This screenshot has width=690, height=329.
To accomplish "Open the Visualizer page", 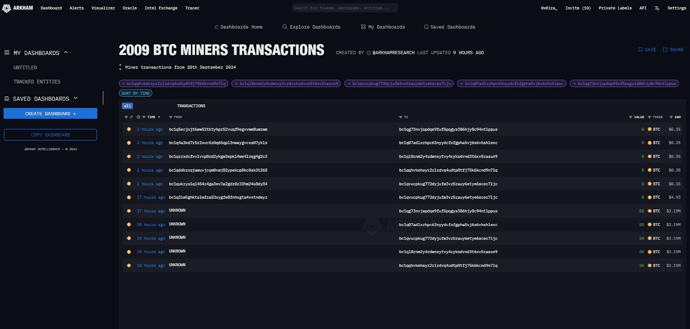I will 103,8.
